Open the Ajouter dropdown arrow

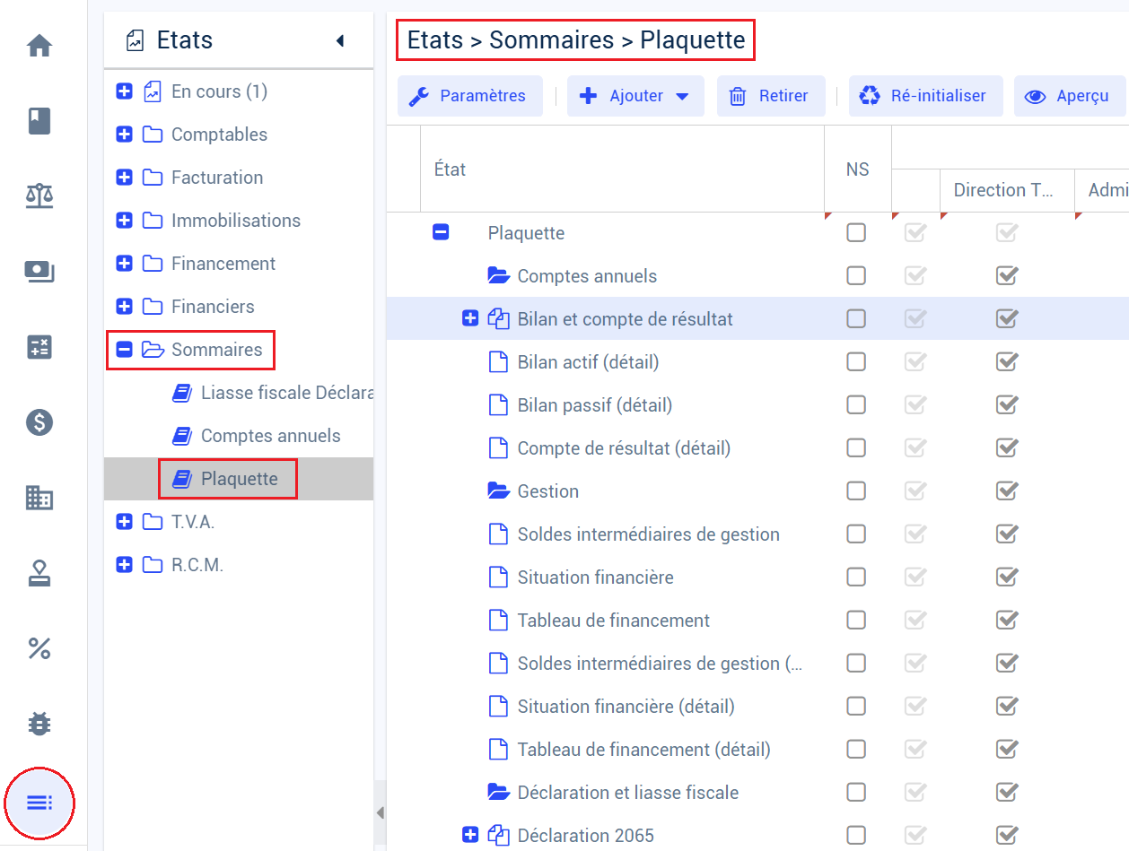click(x=682, y=97)
